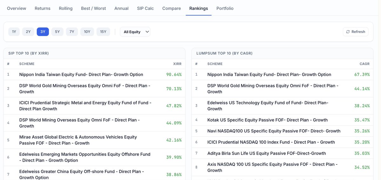The image size is (381, 180).
Task: Switch to the Returns tab
Action: pos(43,8)
